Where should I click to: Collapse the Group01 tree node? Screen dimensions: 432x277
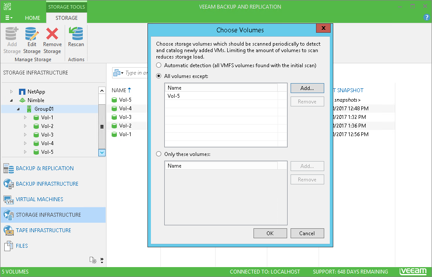[x=18, y=109]
